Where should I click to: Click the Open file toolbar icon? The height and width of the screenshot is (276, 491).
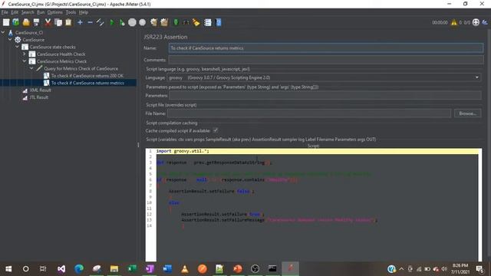tap(26, 22)
